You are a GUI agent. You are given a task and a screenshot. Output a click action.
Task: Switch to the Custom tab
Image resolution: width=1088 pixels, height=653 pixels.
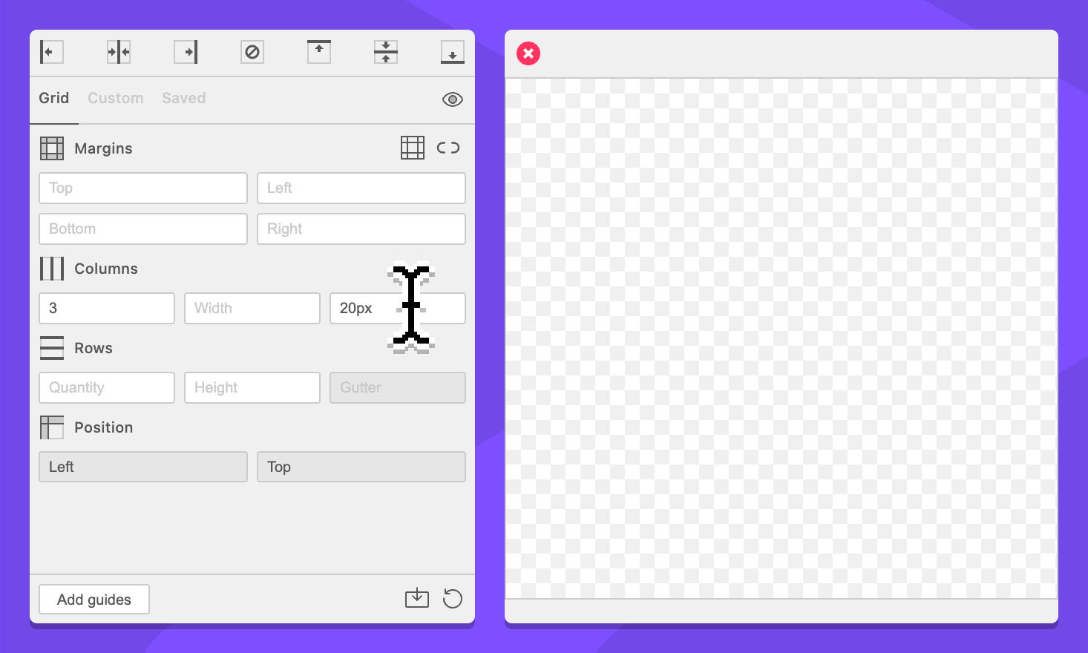pos(115,98)
